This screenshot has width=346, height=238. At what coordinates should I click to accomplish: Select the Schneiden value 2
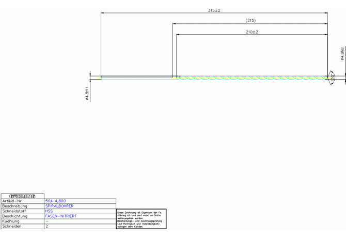46,227
